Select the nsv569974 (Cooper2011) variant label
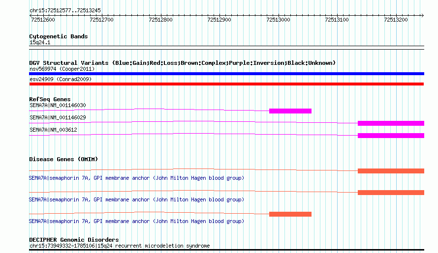Screen dimensions: 438x253 coord(62,69)
